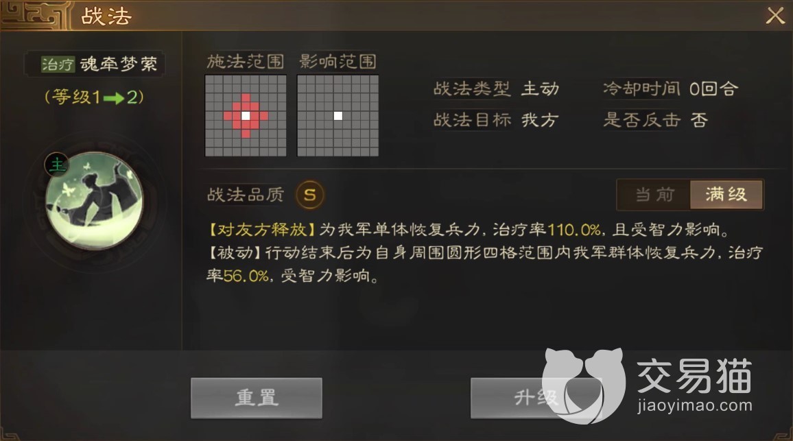Click the 施法范围 cast range grid

pos(246,116)
